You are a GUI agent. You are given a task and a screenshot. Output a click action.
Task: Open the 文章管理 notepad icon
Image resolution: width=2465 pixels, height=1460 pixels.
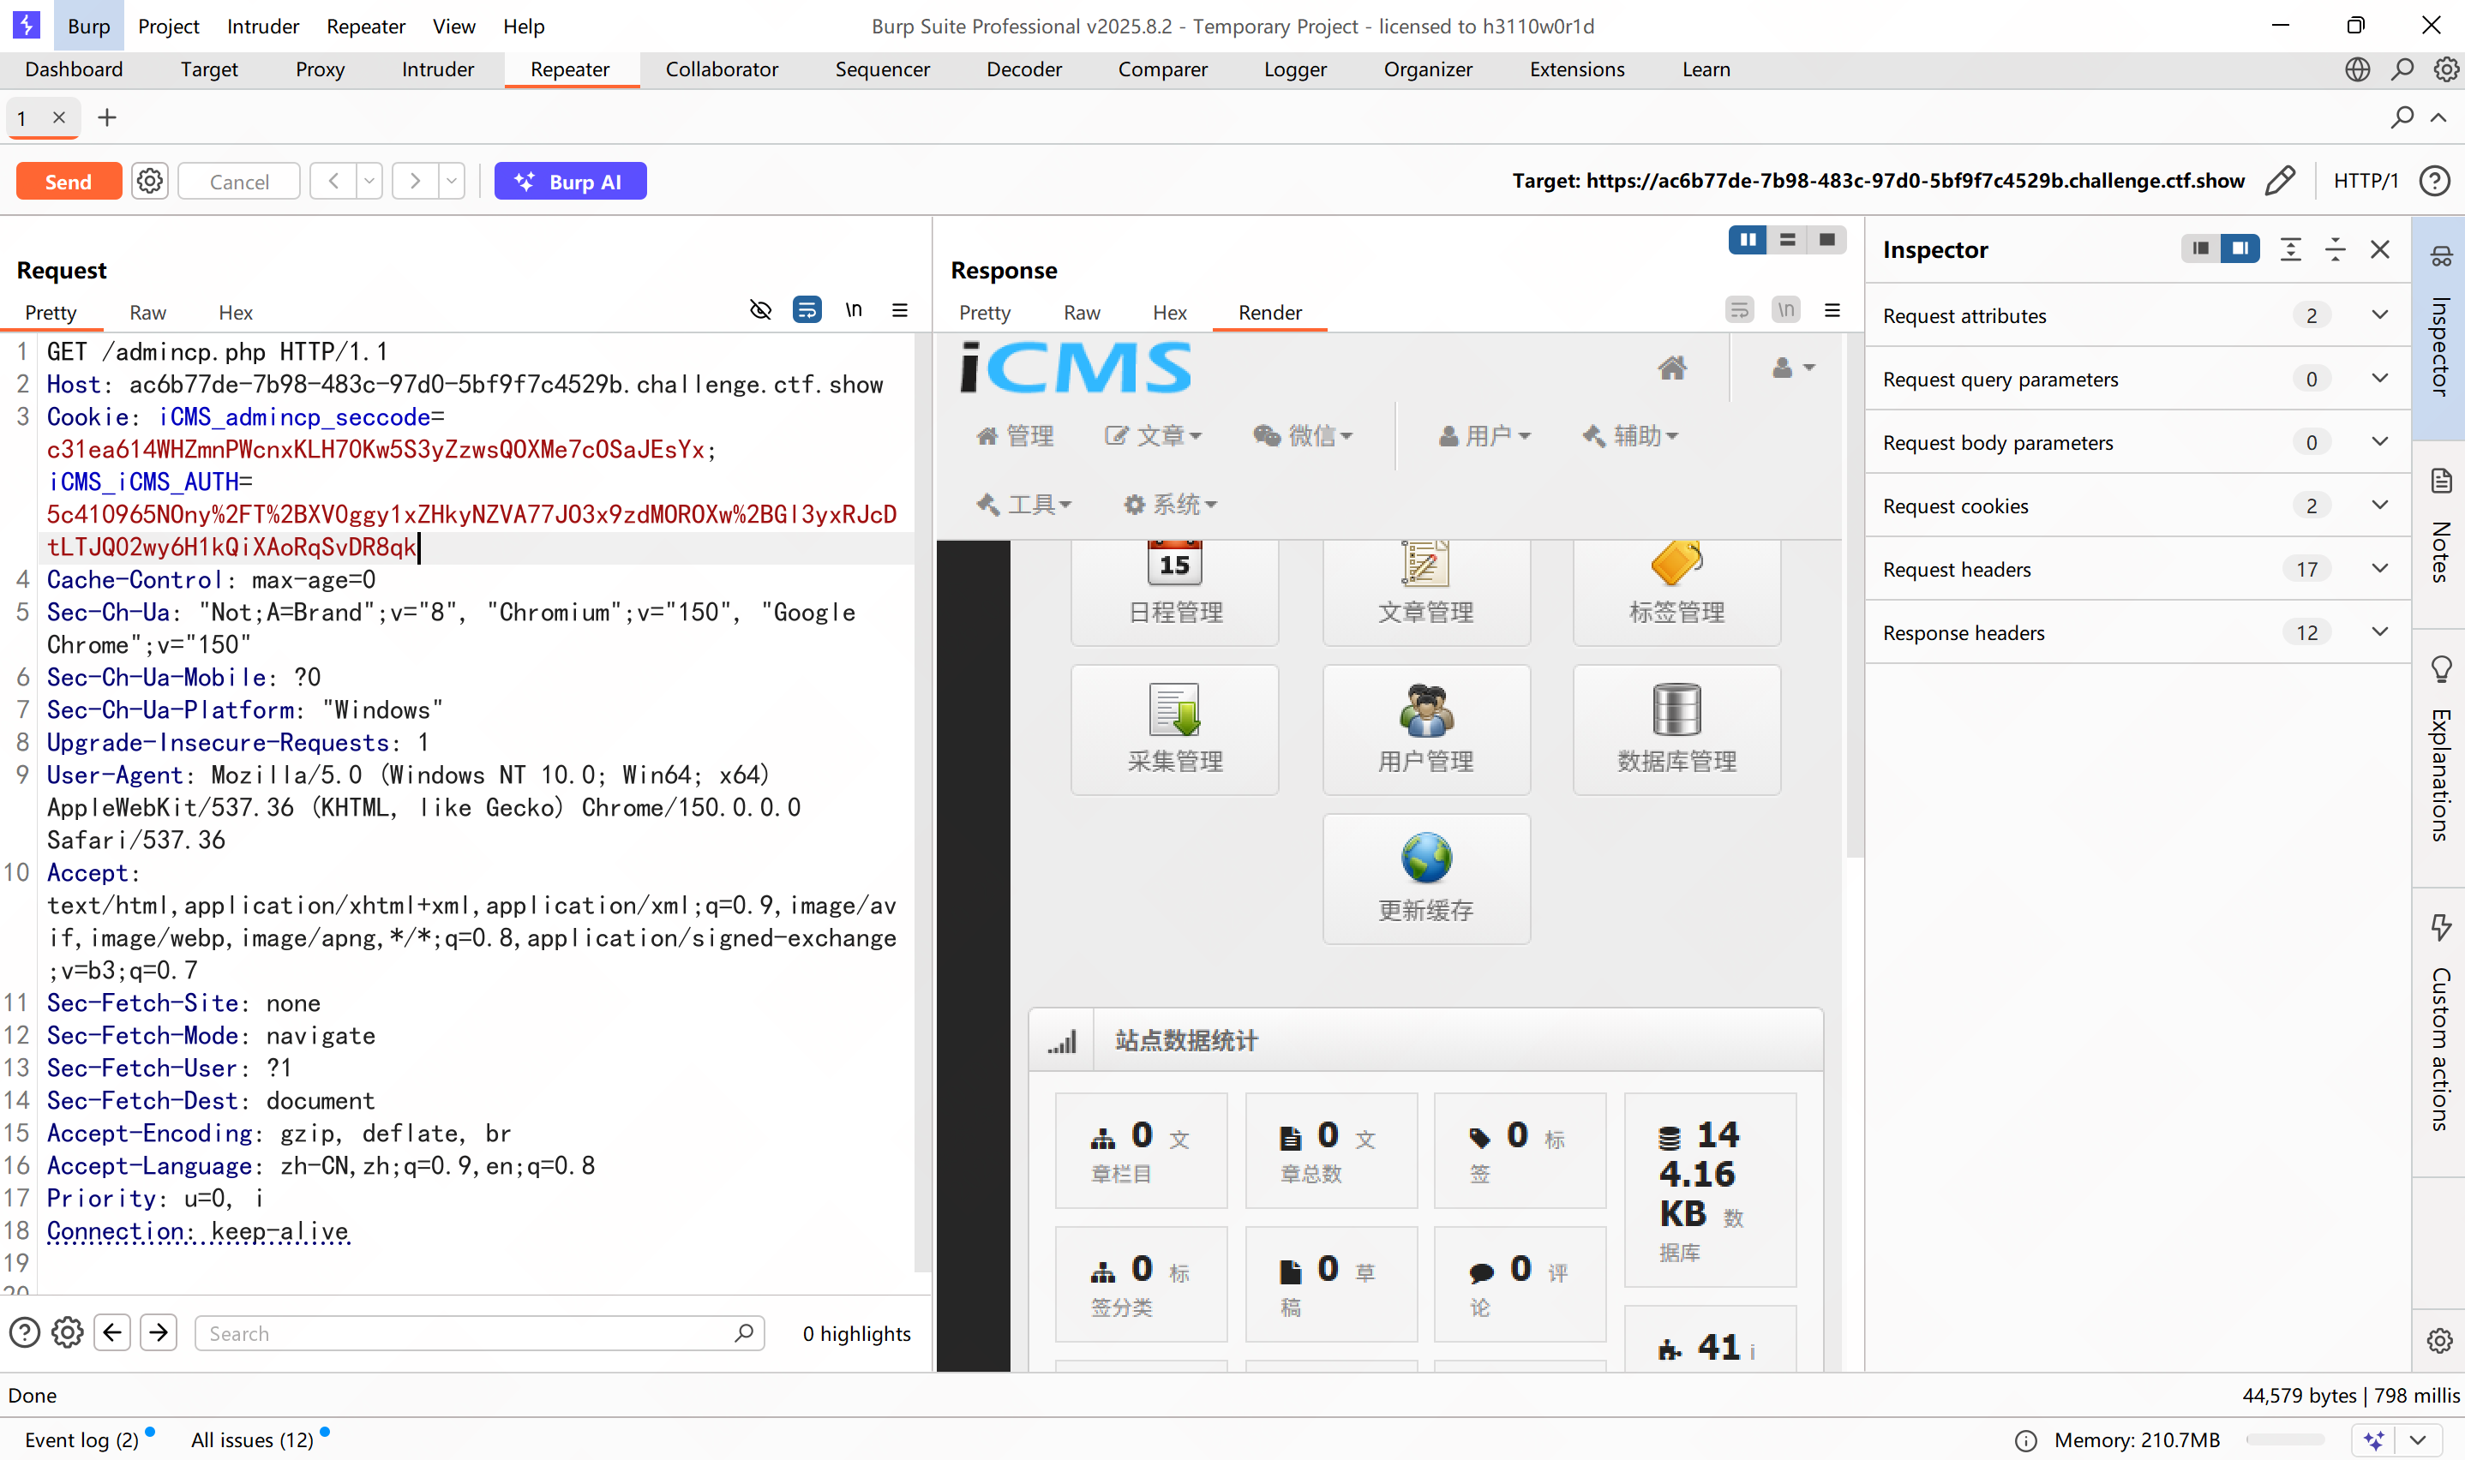pos(1426,564)
